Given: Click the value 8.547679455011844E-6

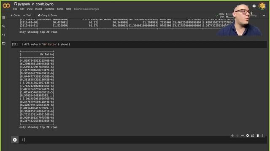Looking at the screenshot, I should [x=37, y=102].
